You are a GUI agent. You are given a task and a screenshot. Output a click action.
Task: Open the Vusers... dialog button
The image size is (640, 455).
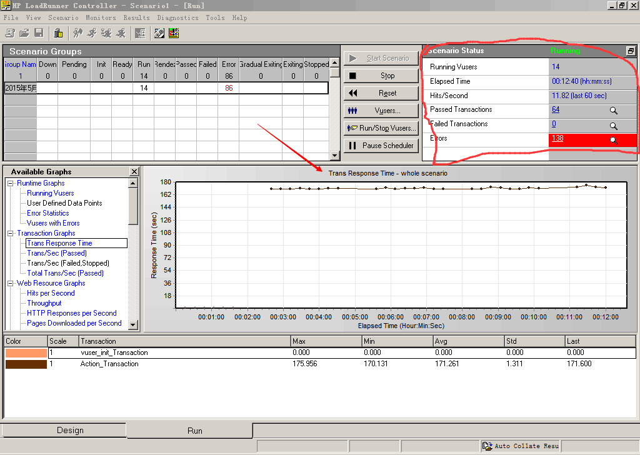(381, 111)
